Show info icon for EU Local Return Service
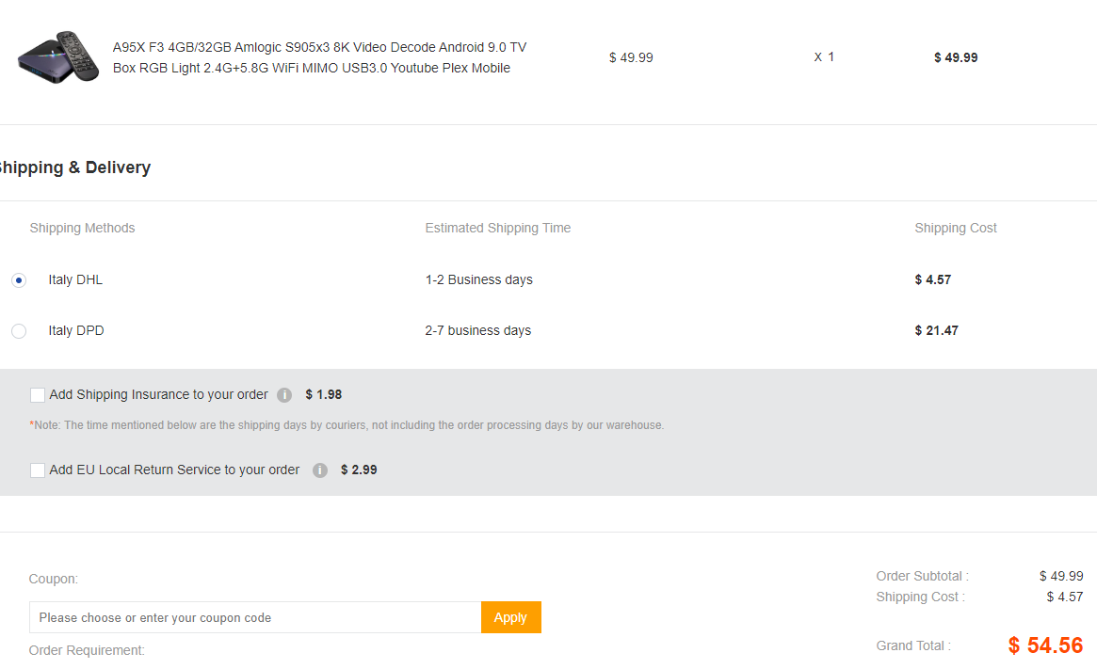 click(320, 470)
